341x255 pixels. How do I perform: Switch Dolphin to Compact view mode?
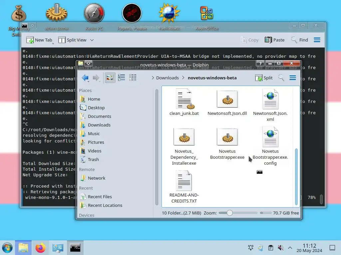pos(121,78)
